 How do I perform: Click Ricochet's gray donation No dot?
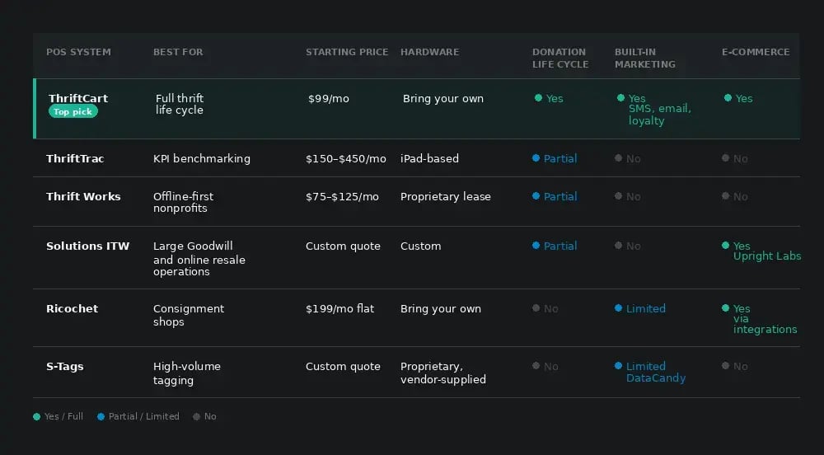[x=536, y=308]
